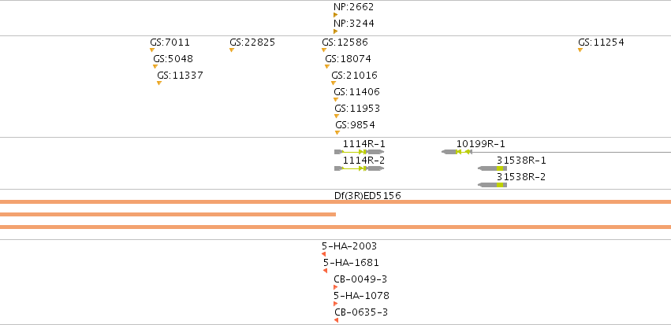Select the GS:7011 insertion triangle
671x325 pixels.
[x=152, y=50]
